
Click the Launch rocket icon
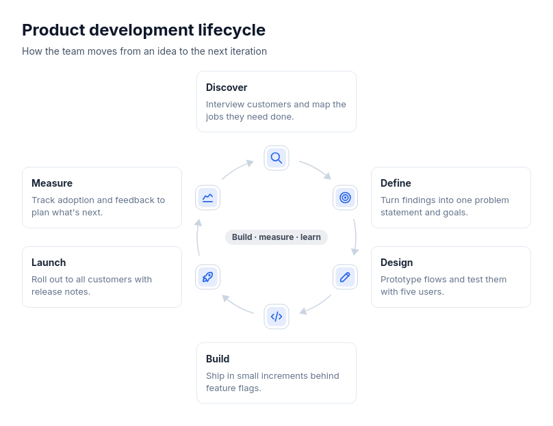(x=208, y=277)
